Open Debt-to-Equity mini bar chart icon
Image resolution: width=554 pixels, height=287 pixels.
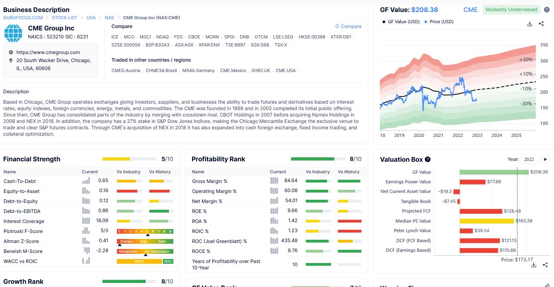pyautogui.click(x=86, y=201)
